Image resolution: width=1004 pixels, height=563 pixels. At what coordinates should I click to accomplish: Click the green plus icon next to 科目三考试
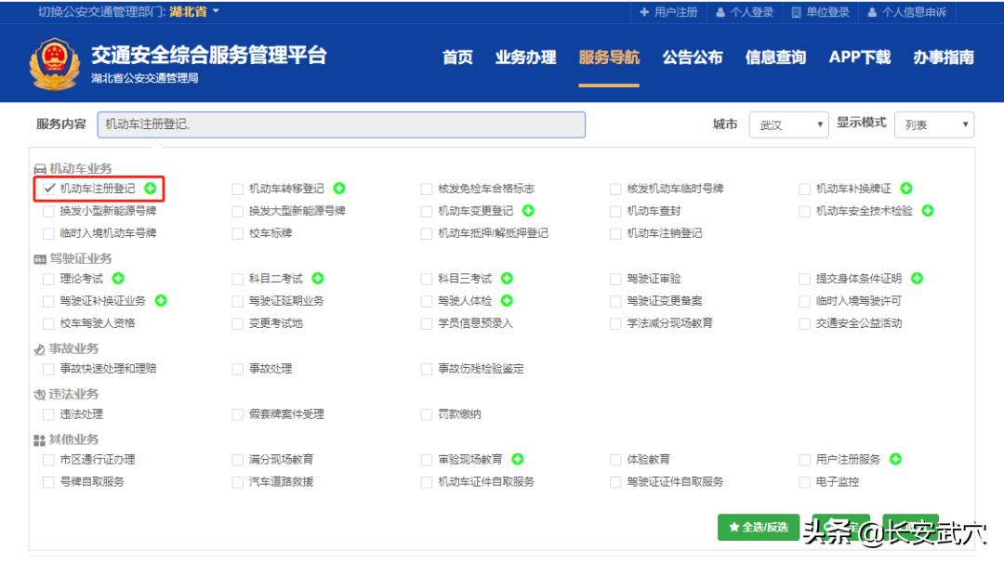(506, 278)
